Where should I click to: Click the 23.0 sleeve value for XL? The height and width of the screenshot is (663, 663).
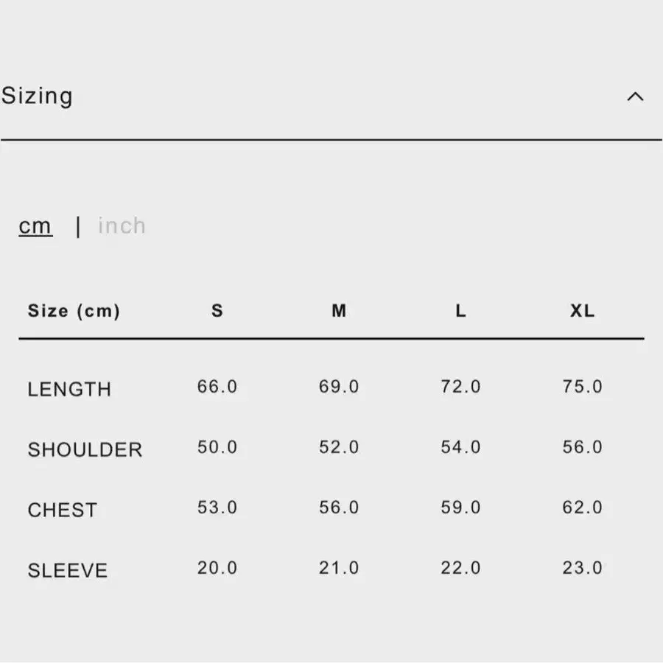pyautogui.click(x=582, y=568)
